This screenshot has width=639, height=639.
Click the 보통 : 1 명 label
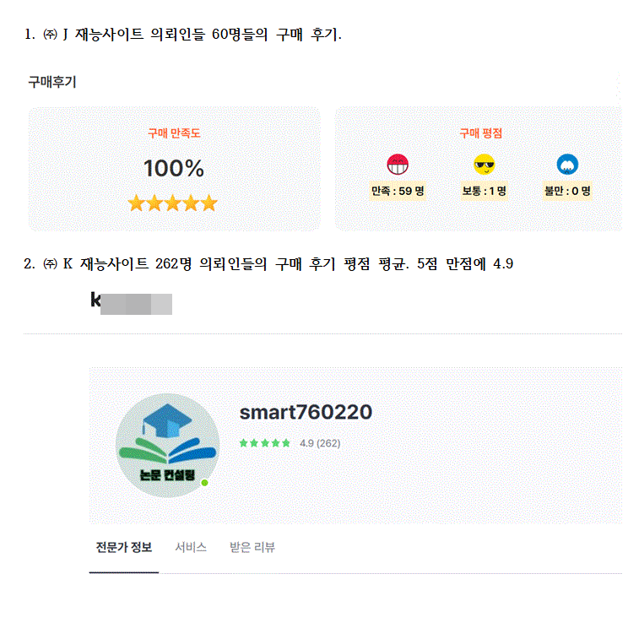484,191
